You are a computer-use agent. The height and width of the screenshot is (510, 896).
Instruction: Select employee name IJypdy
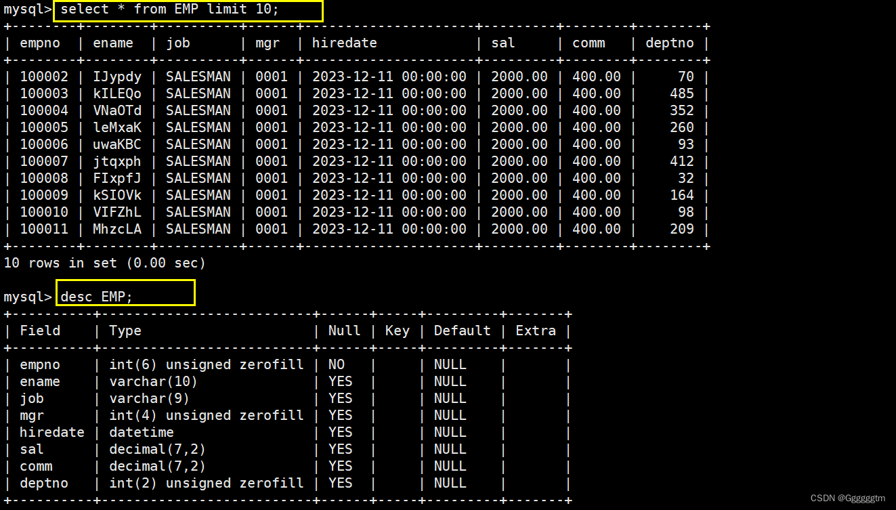click(x=117, y=77)
